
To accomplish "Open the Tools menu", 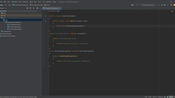I will click(x=39, y=2).
